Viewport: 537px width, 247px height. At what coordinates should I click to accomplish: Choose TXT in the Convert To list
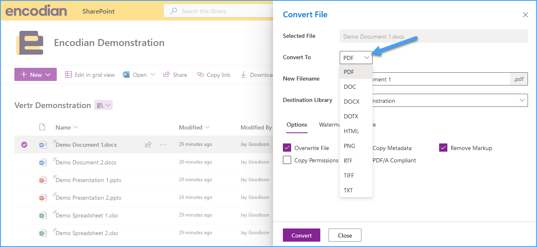[356, 190]
